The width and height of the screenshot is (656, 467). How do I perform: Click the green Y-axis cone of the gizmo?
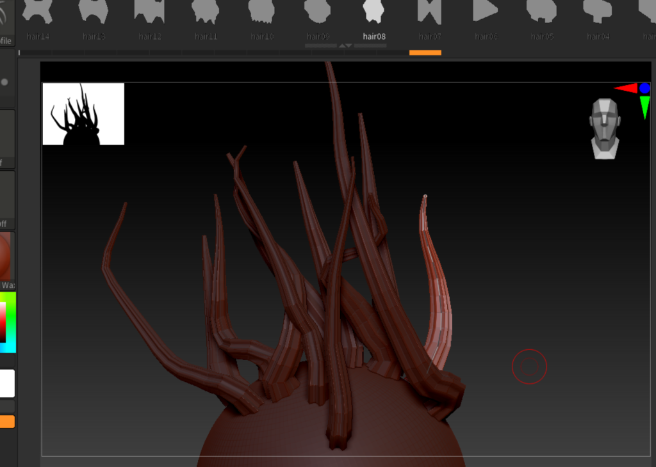point(644,107)
